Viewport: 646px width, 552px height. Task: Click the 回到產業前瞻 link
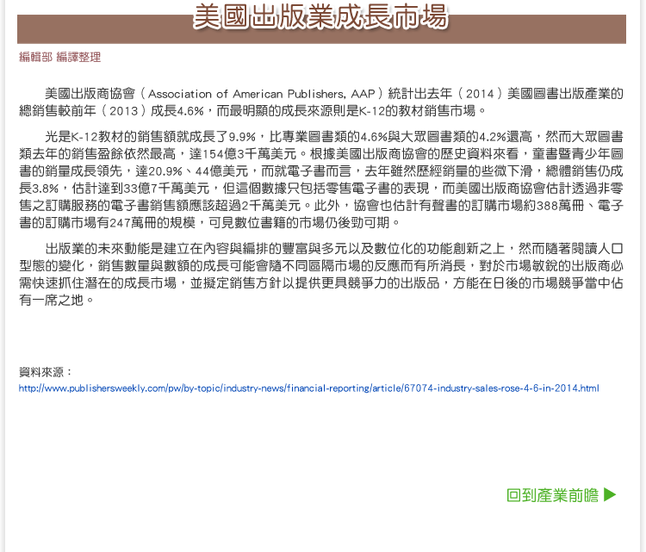point(552,495)
